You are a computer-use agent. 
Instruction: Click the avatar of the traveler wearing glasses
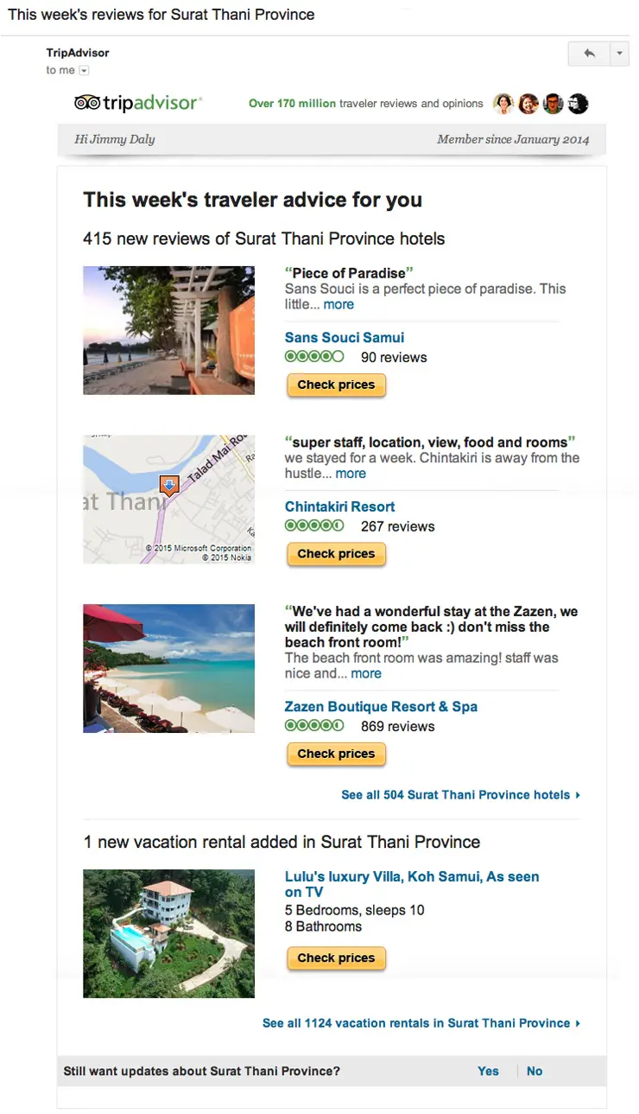click(x=554, y=104)
